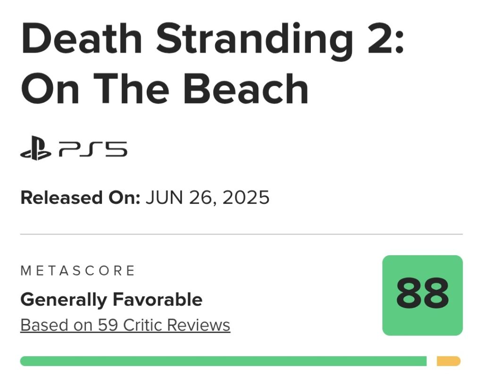
Task: Click the green 88 Metascore badge
Action: tap(422, 295)
